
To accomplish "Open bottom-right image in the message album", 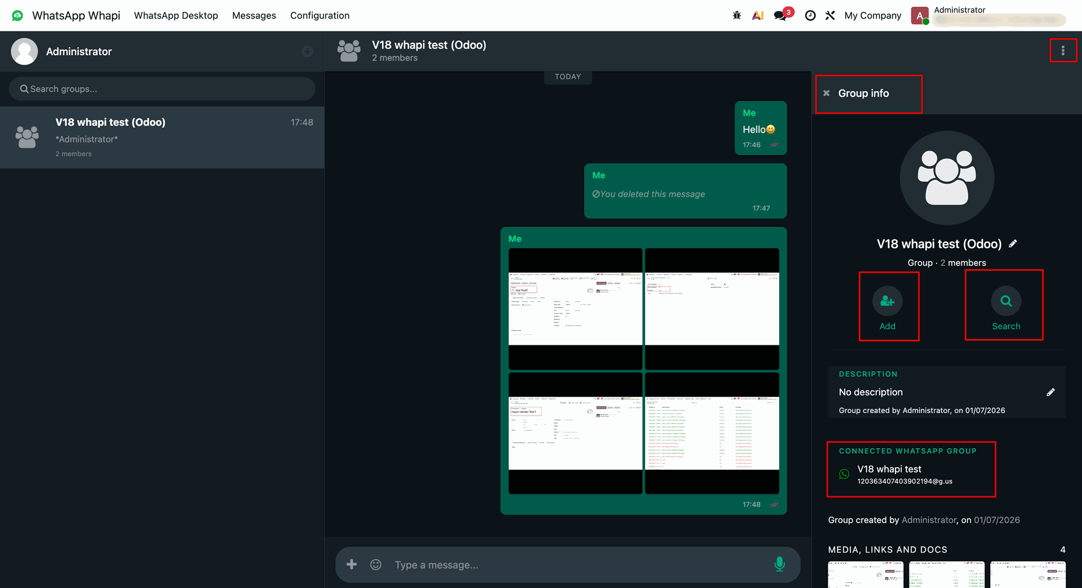I will 712,433.
